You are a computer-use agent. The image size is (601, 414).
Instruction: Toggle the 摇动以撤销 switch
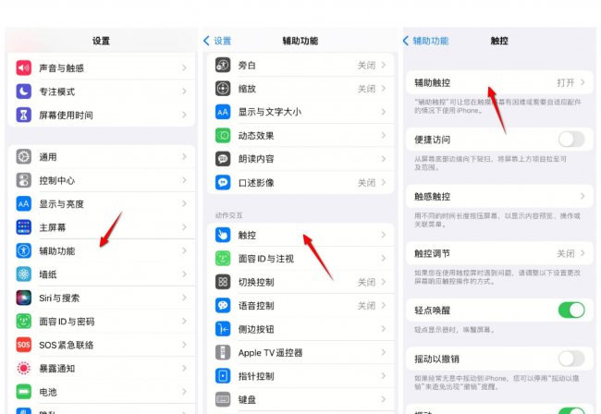[x=570, y=359]
